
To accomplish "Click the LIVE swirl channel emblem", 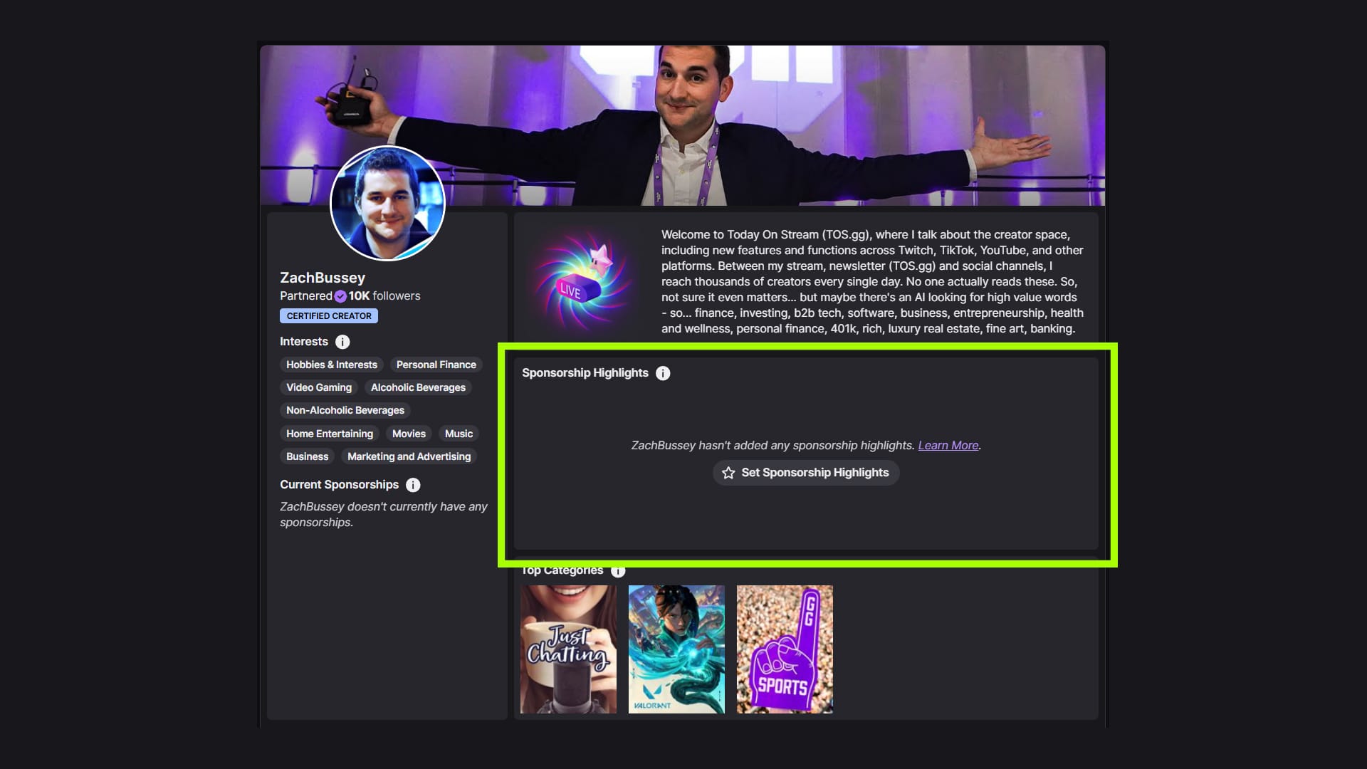I will 584,281.
